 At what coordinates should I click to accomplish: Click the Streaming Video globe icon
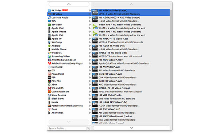tap(49, 56)
